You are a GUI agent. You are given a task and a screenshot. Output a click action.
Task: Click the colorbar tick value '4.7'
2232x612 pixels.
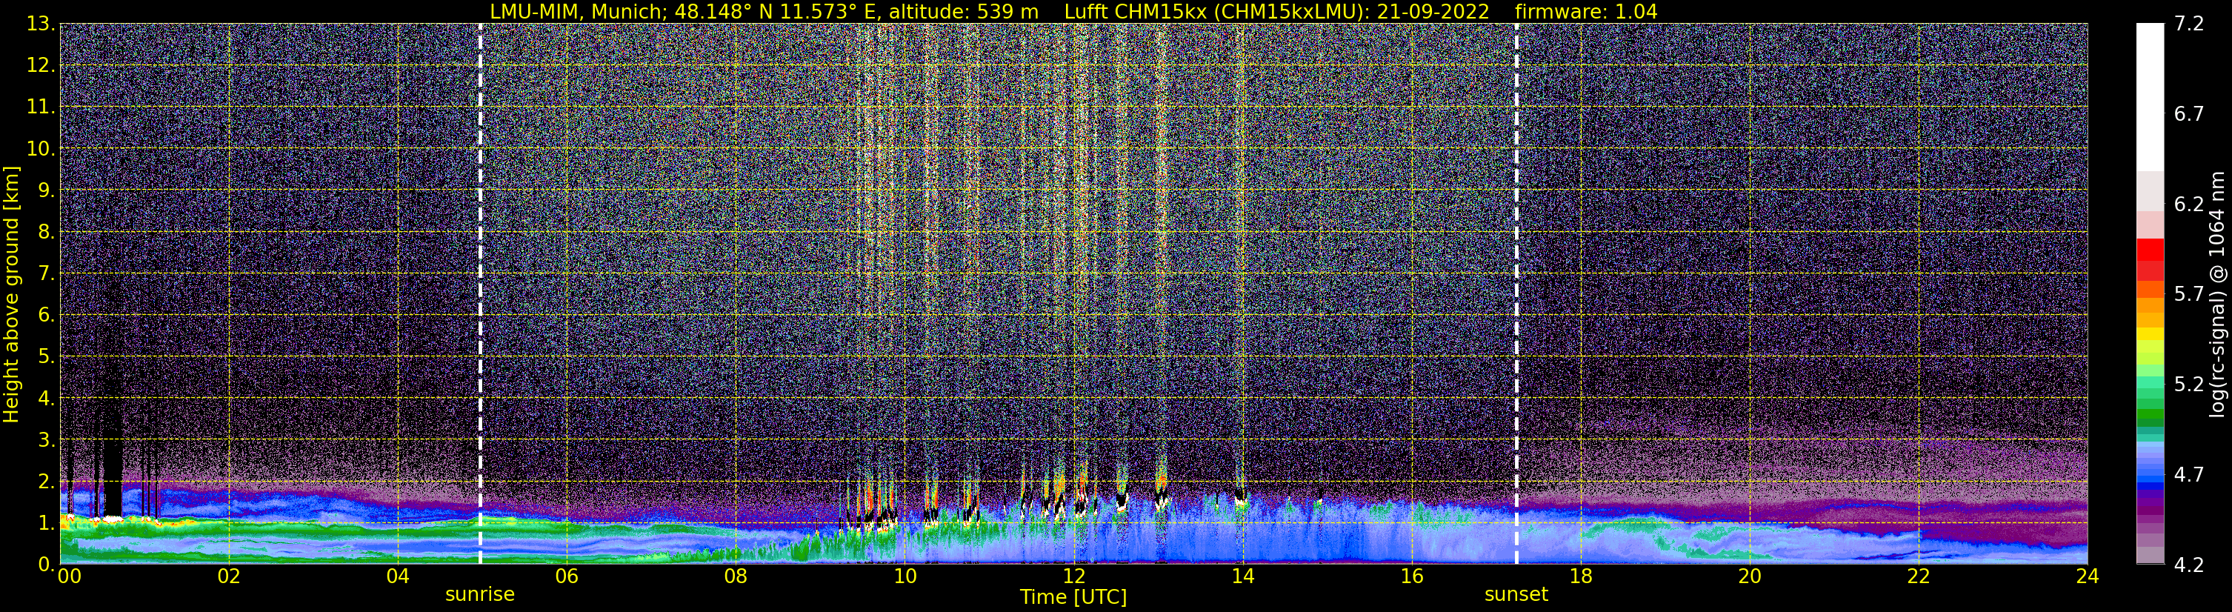click(2189, 475)
